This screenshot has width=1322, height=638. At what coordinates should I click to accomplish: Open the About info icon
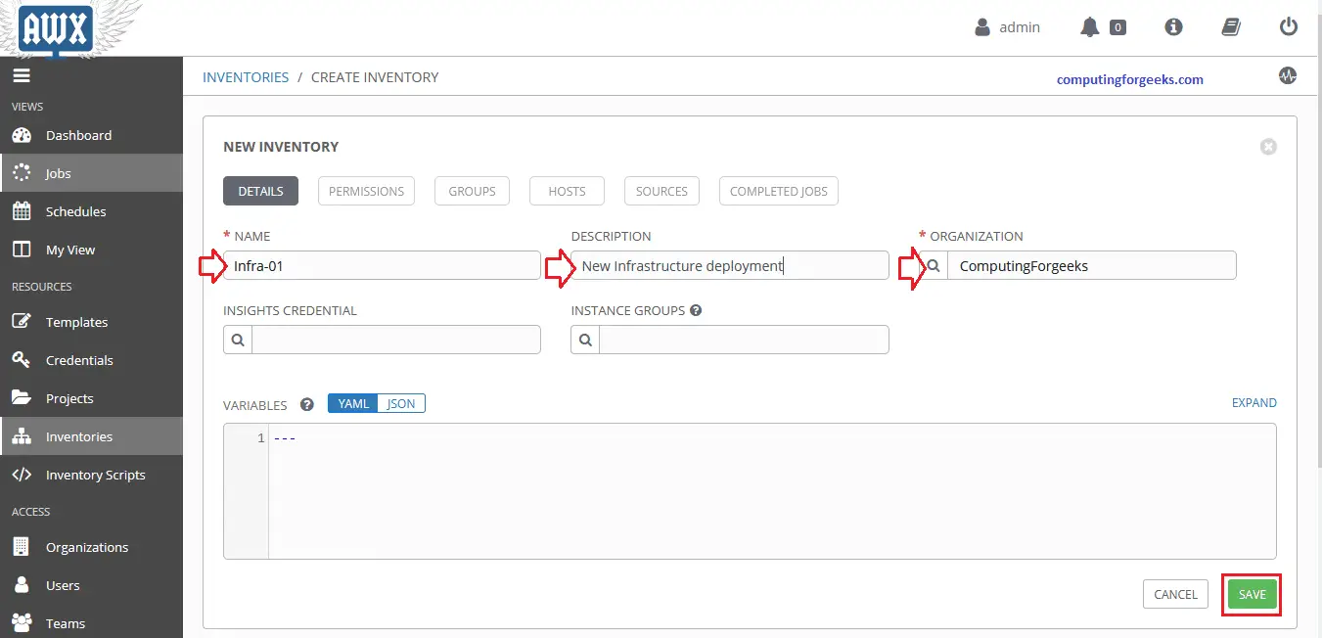pos(1173,26)
